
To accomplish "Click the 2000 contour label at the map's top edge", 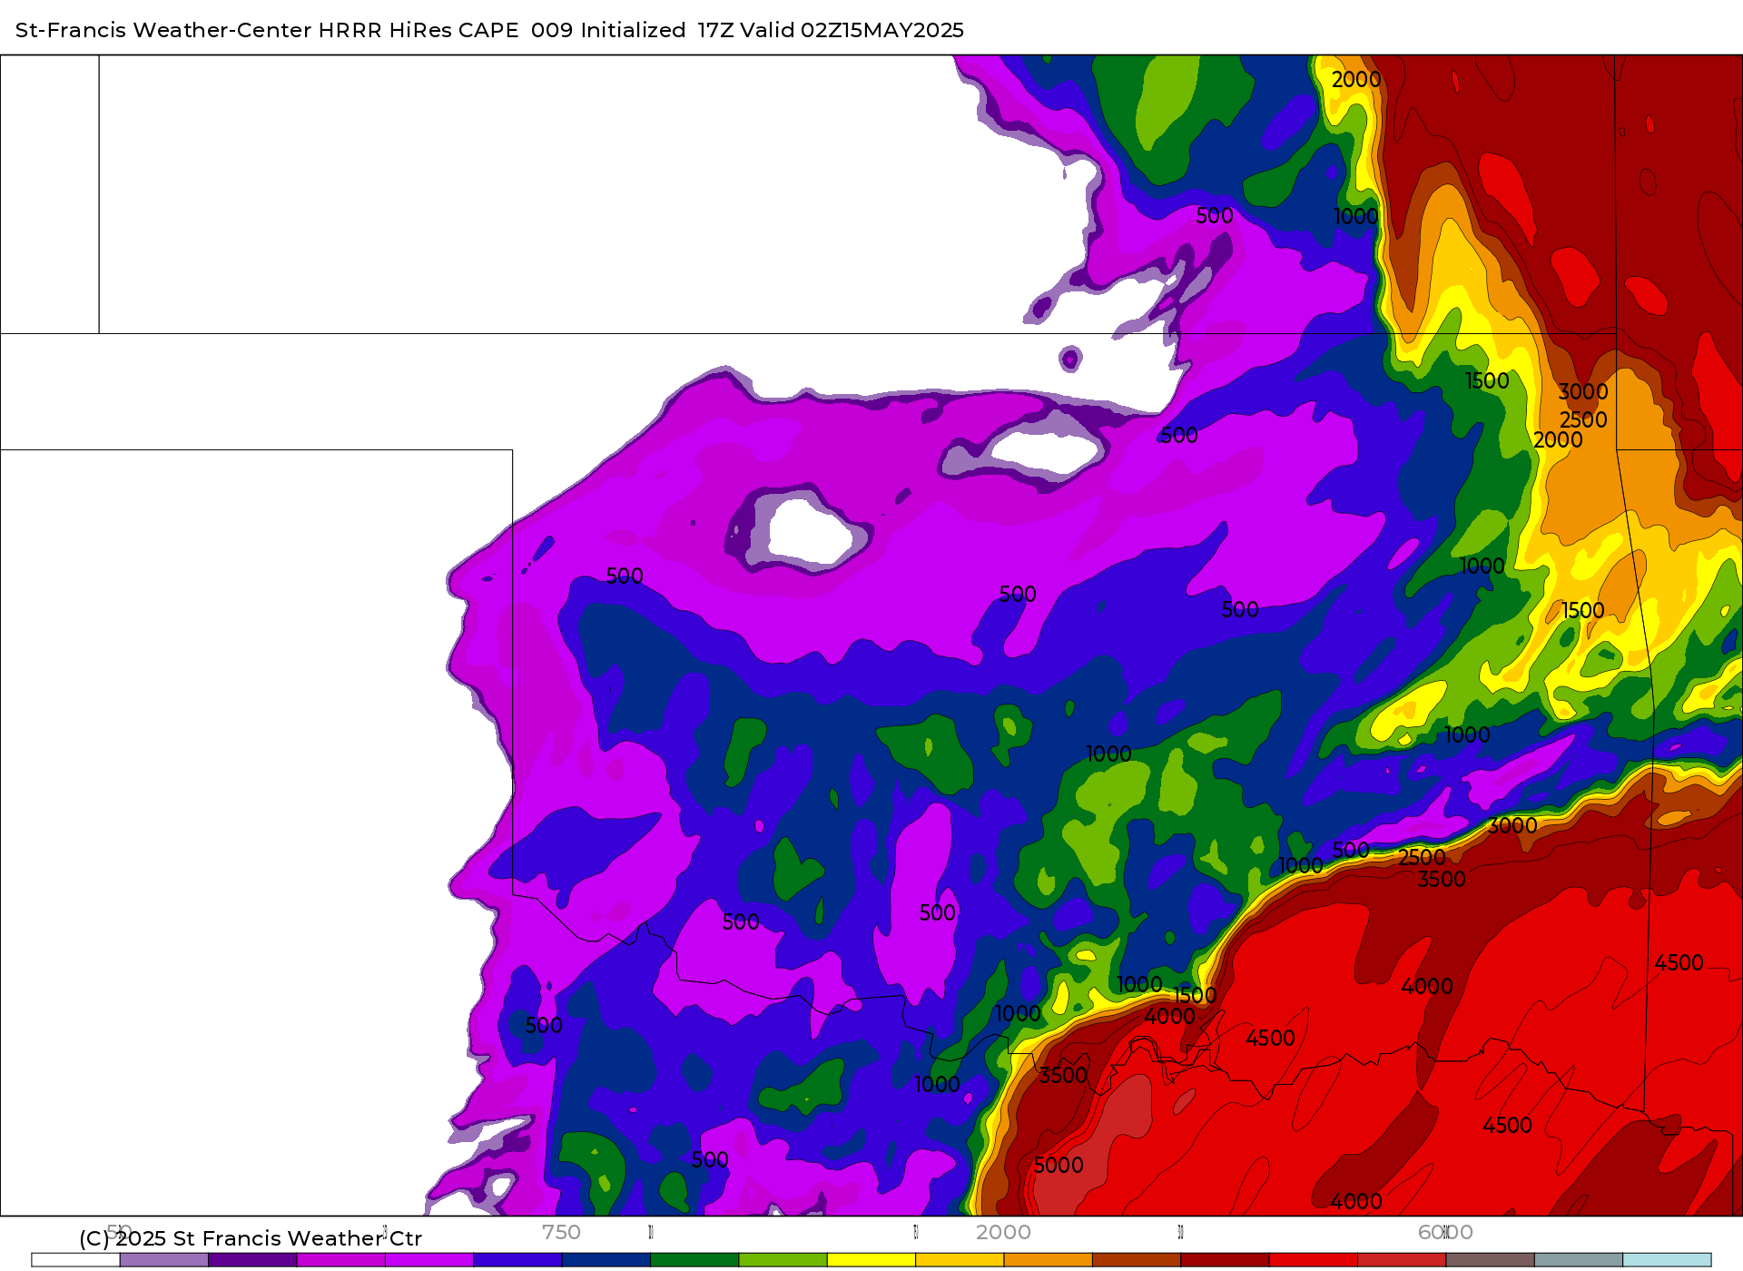I will point(1356,80).
